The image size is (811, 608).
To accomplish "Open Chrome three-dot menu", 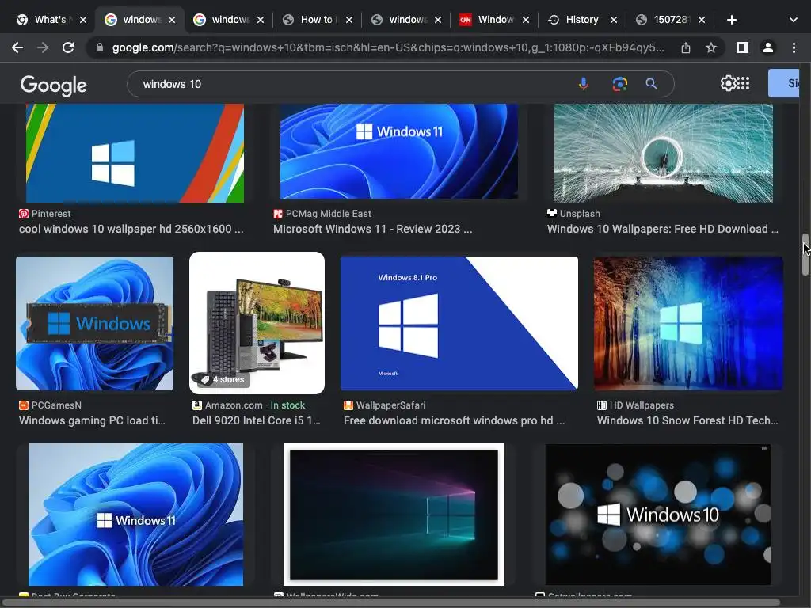I will [794, 47].
